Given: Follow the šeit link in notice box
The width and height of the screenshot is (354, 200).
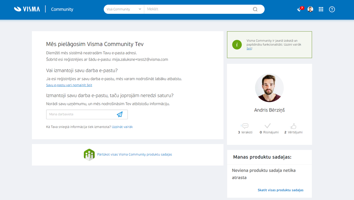Looking at the screenshot, I should click(249, 48).
